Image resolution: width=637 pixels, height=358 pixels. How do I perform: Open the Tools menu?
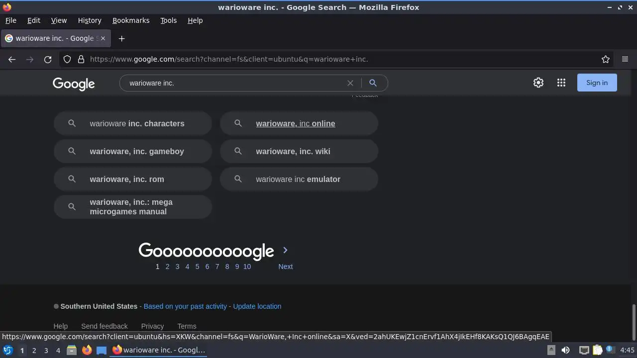(169, 20)
